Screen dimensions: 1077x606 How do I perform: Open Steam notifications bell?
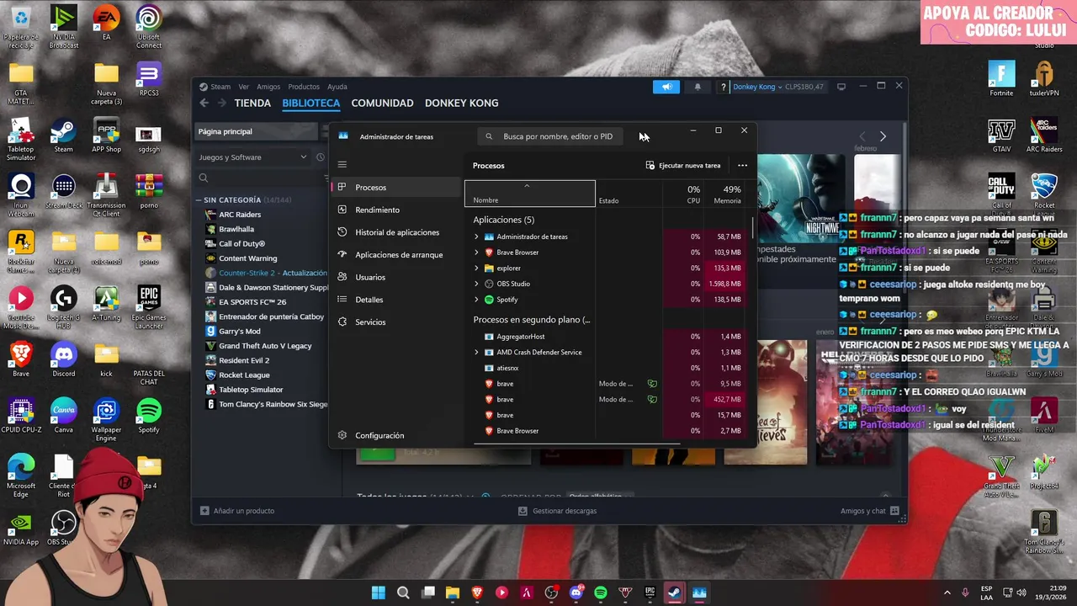pos(698,87)
